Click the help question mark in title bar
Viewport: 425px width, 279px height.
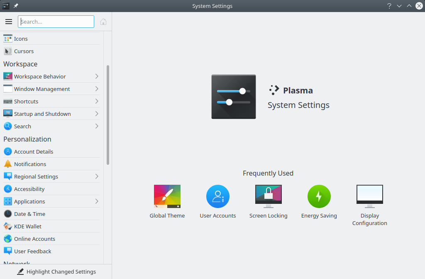pos(389,6)
